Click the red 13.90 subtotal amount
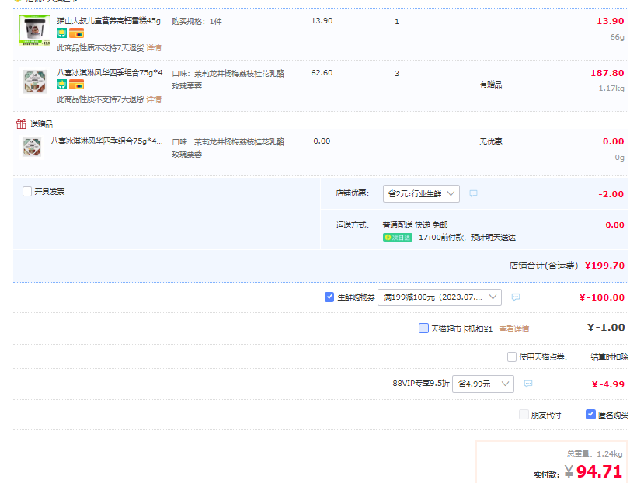 pyautogui.click(x=610, y=21)
